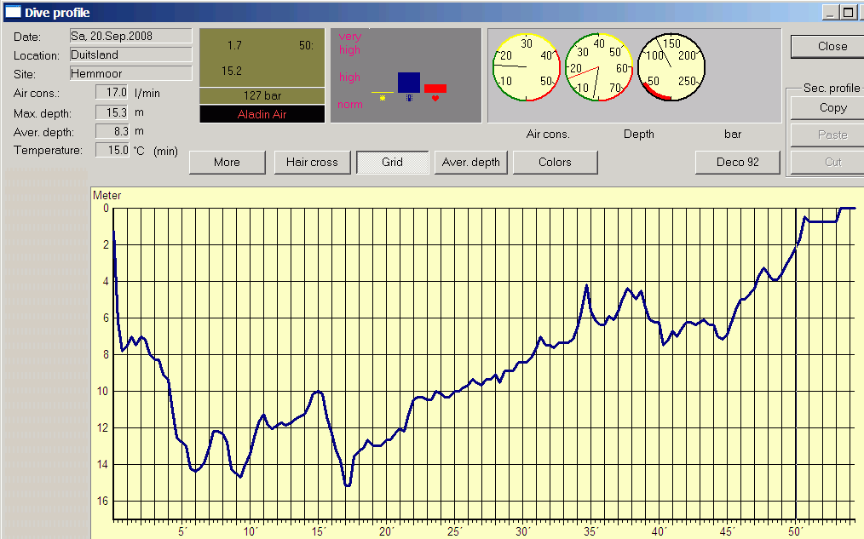
Task: Click the yellow sun level indicator
Action: [x=383, y=98]
